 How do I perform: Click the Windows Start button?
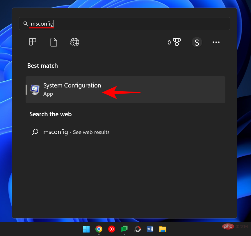86,229
